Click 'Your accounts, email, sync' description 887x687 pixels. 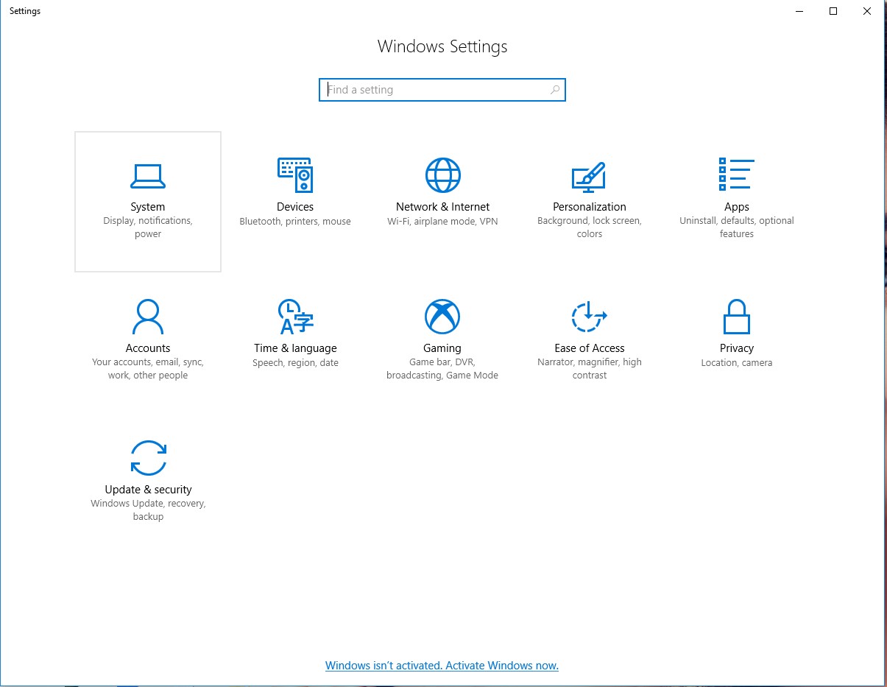coord(148,369)
